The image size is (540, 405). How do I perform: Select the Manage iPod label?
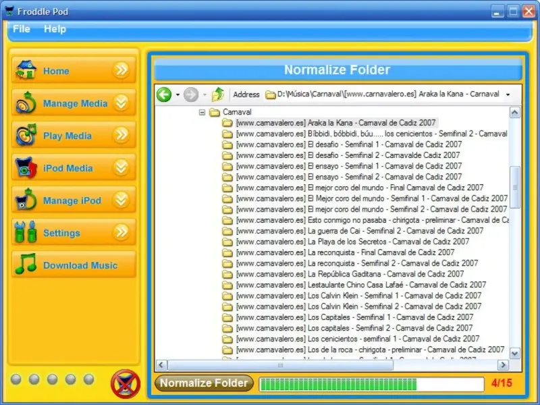point(72,200)
